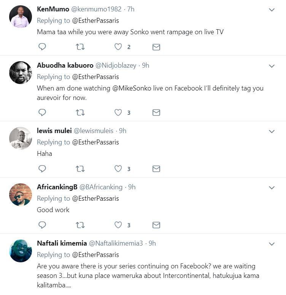The height and width of the screenshot is (295, 286).
Task: Reply to Abuodha kabuoro's tweet
Action: pos(42,113)
